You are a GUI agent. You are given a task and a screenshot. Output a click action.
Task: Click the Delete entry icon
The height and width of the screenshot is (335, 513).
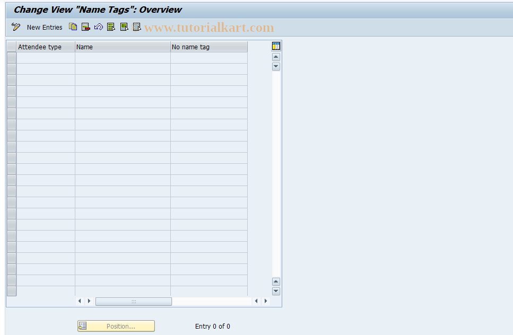click(86, 27)
